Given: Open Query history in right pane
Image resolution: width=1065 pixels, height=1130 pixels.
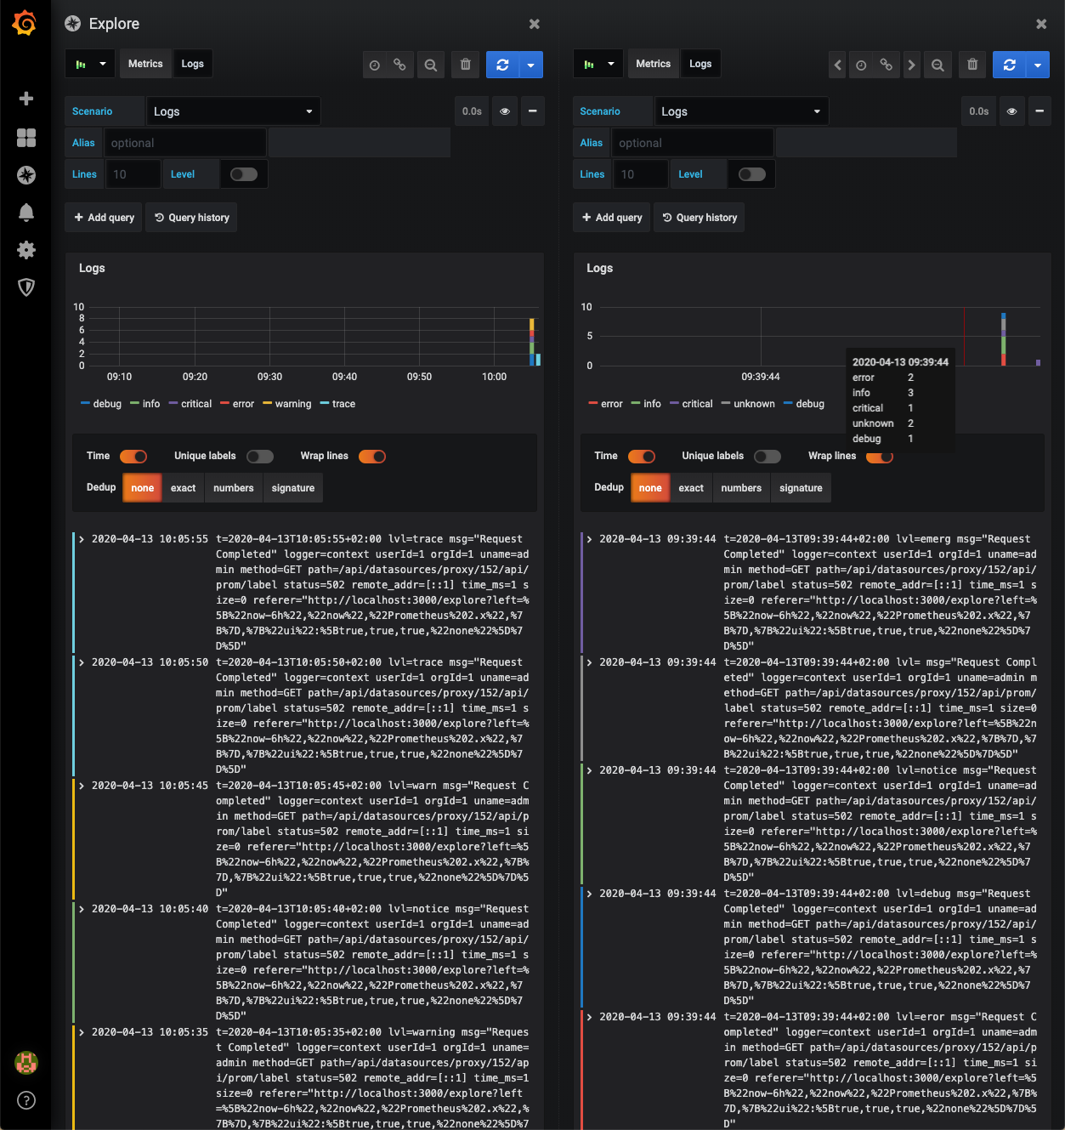Looking at the screenshot, I should (700, 218).
